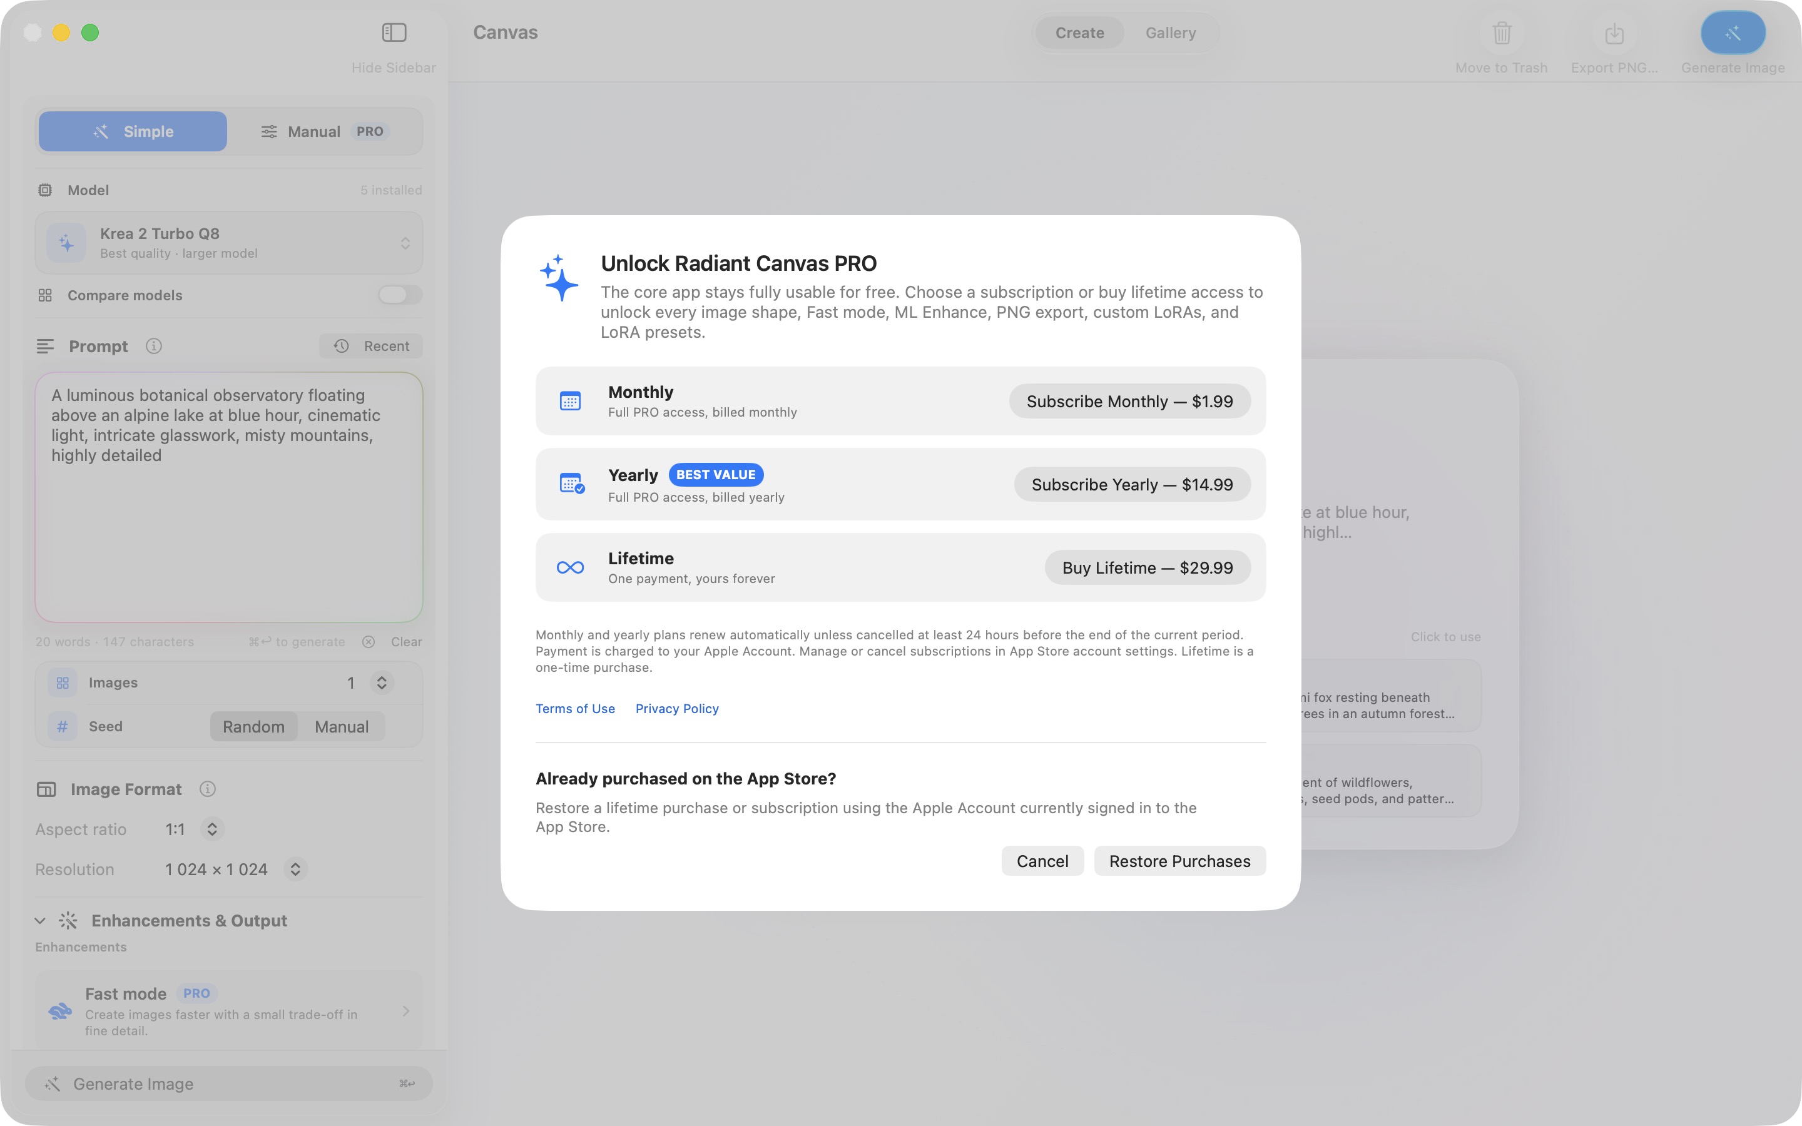Click the Prompt info icon

pyautogui.click(x=153, y=347)
